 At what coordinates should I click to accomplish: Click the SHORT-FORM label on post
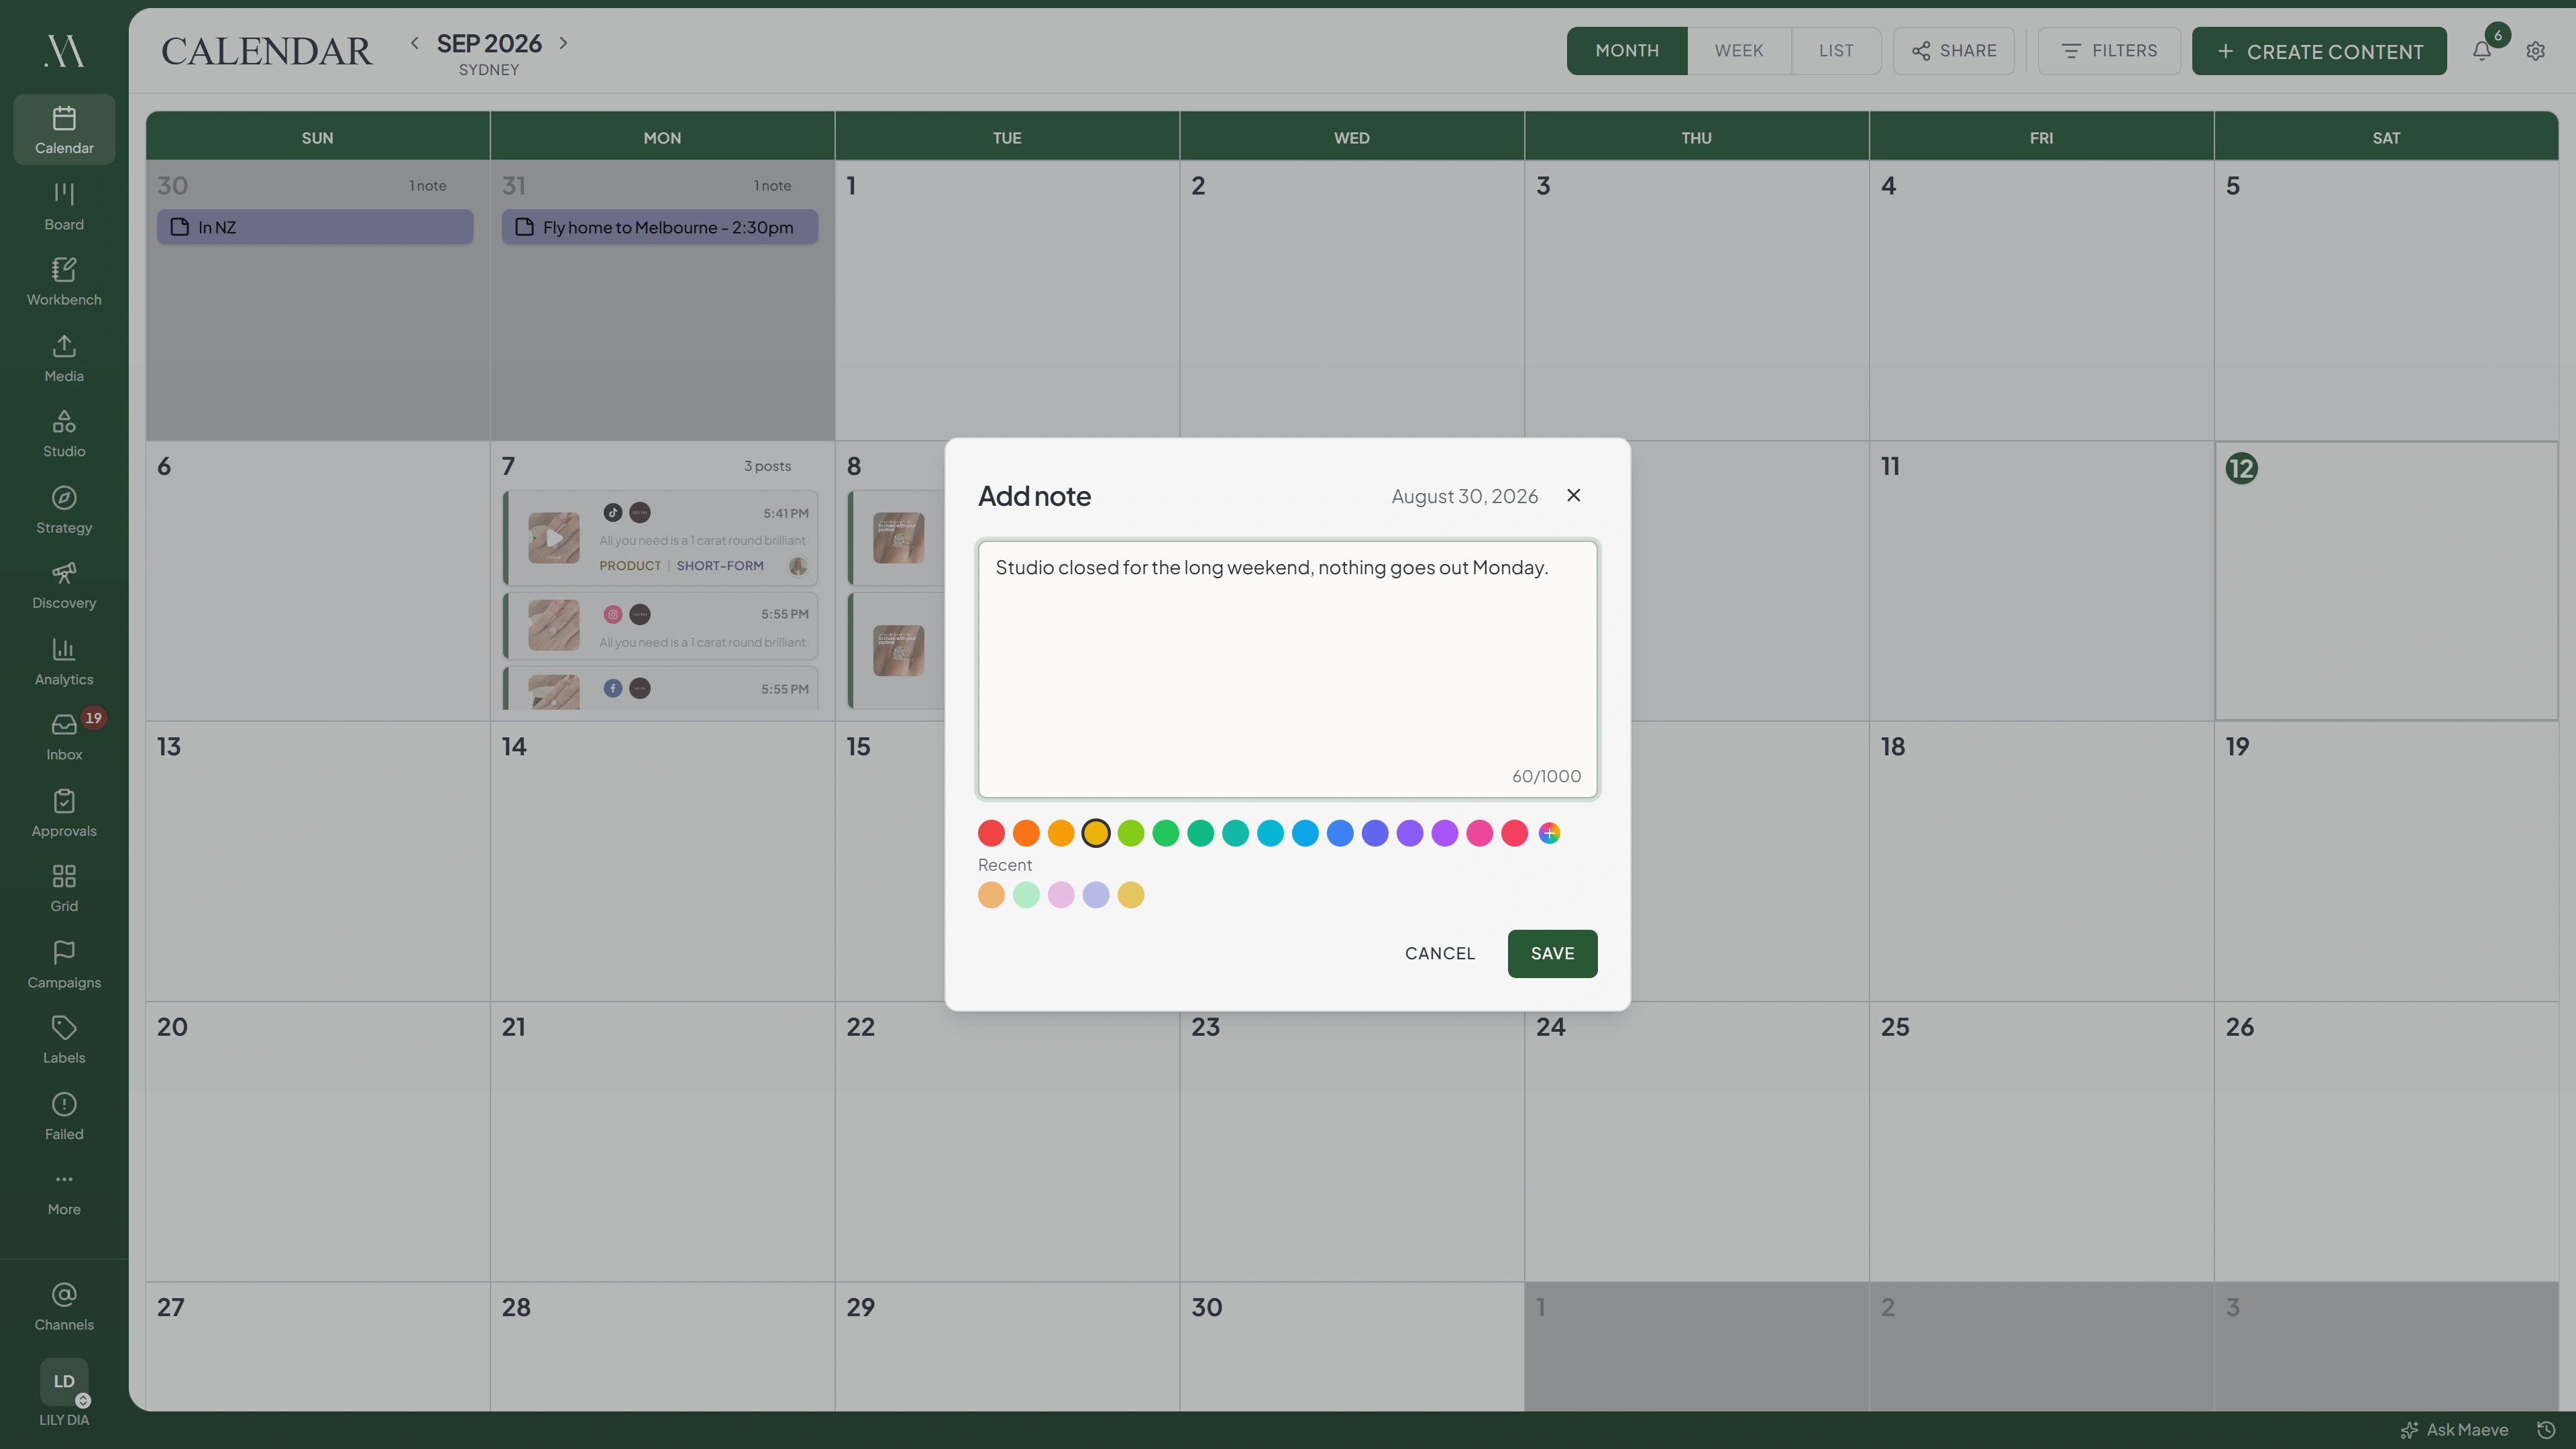(x=720, y=566)
